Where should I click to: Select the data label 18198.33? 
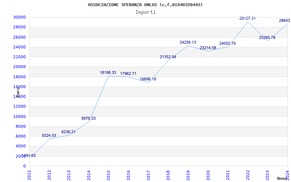(x=108, y=72)
